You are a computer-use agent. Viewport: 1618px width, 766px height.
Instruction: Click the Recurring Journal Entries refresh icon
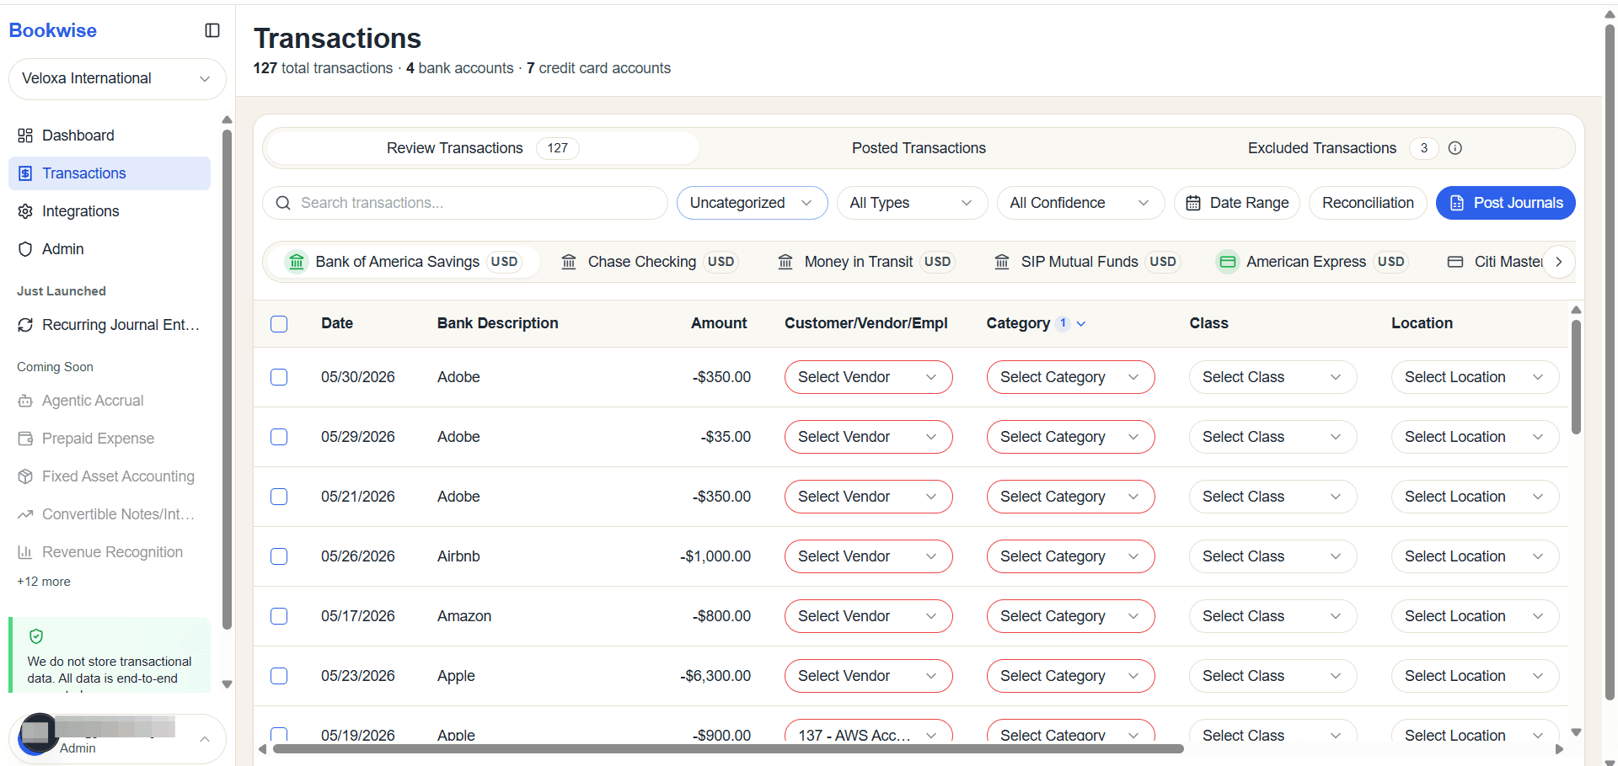point(25,325)
